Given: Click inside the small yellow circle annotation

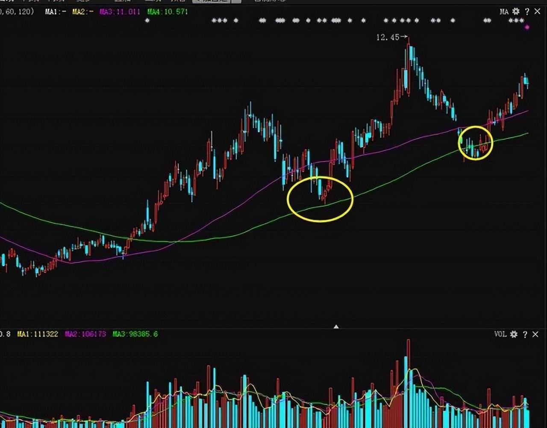Looking at the screenshot, I should 476,143.
